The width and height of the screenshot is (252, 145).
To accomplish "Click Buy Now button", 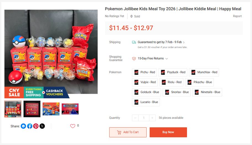I will coord(168,132).
